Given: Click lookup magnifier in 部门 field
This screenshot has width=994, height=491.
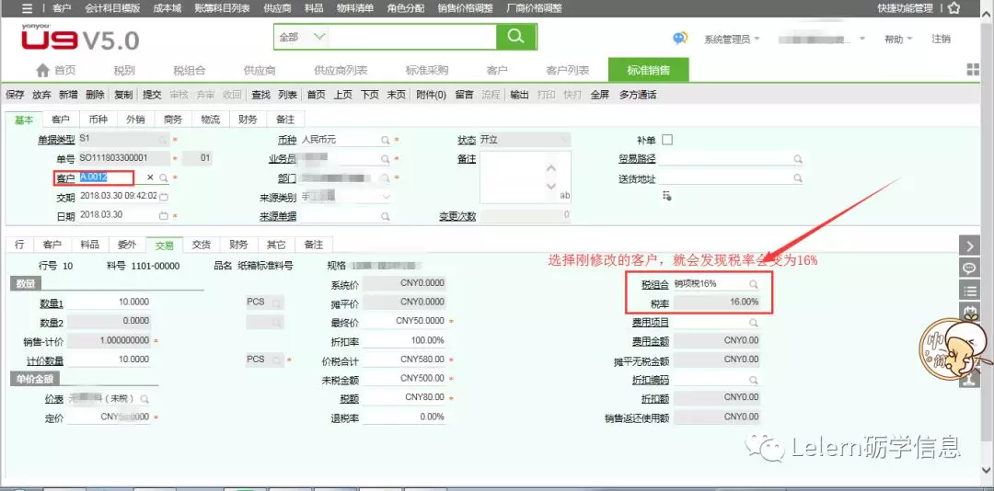Looking at the screenshot, I should coord(385,178).
